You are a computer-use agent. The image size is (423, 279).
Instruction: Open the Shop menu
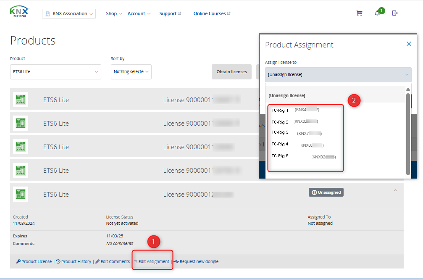(114, 13)
